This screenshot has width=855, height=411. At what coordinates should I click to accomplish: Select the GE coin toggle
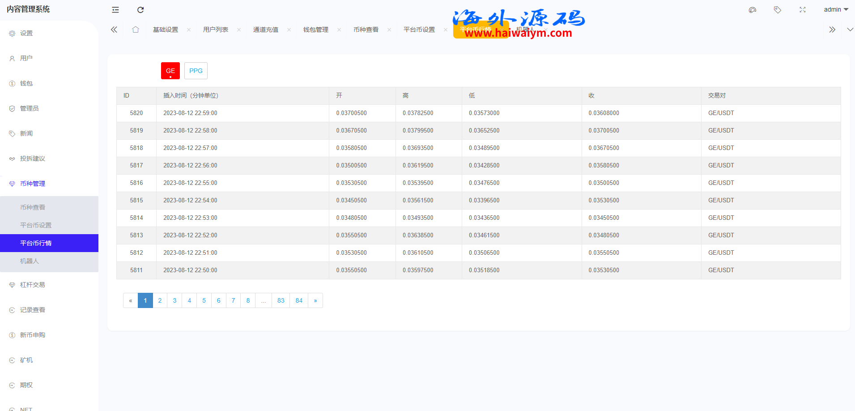[170, 71]
